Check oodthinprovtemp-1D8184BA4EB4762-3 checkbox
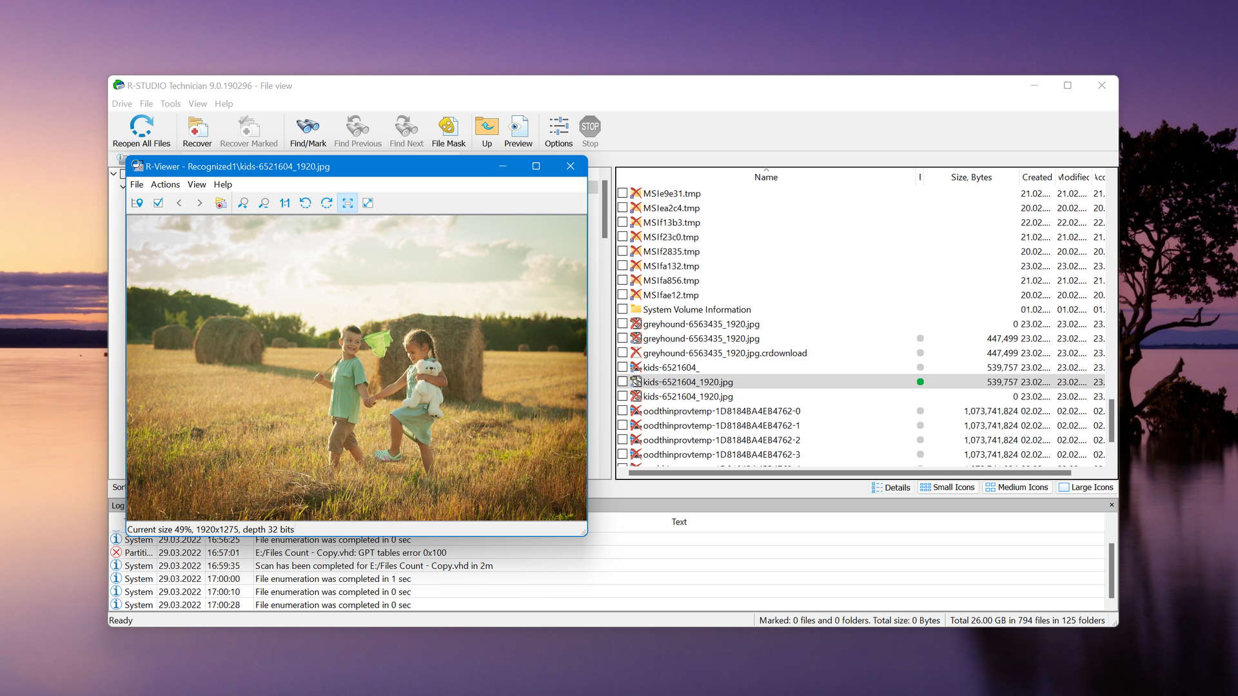The height and width of the screenshot is (696, 1238). (622, 454)
